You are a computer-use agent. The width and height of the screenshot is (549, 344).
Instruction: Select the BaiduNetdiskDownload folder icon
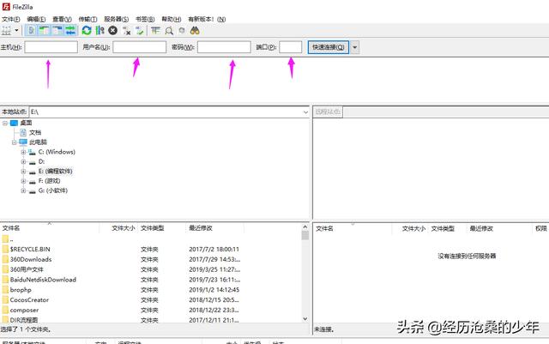pos(5,280)
